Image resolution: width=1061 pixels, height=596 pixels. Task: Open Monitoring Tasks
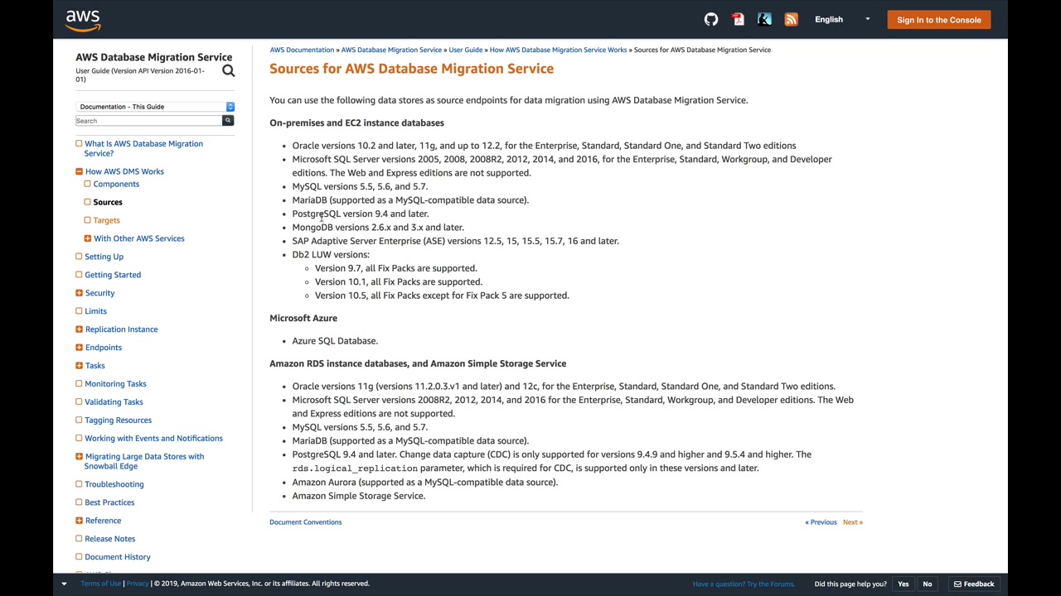(x=115, y=384)
